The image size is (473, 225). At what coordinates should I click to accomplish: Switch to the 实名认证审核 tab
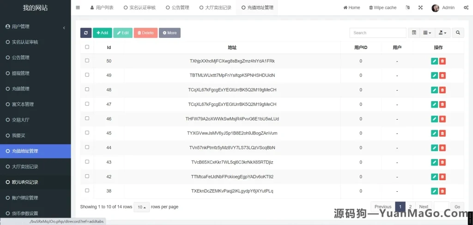coord(139,7)
